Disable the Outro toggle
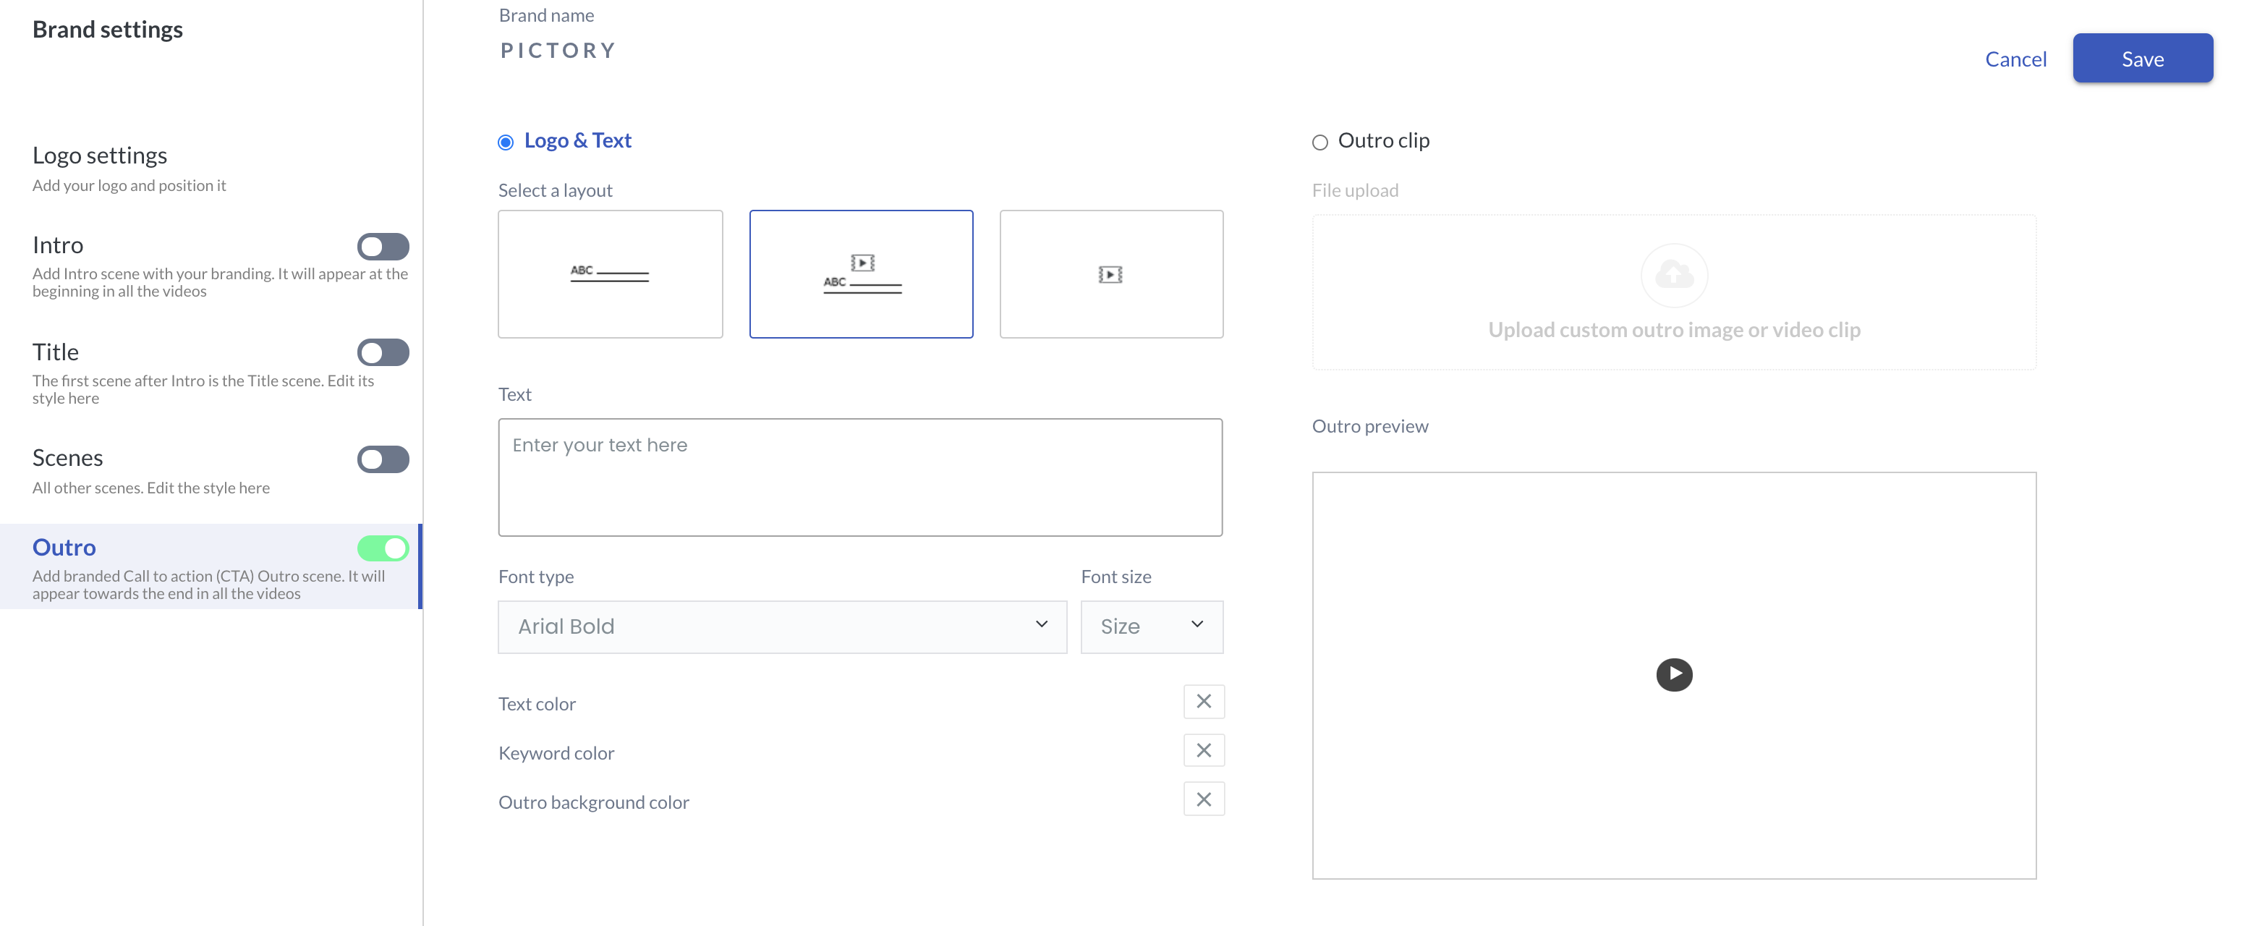 [x=383, y=548]
